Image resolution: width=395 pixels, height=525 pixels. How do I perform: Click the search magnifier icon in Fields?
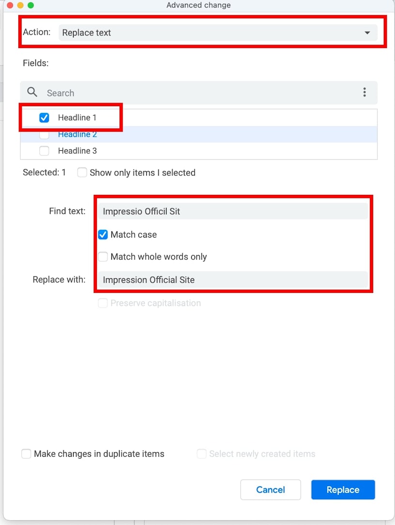click(x=32, y=92)
